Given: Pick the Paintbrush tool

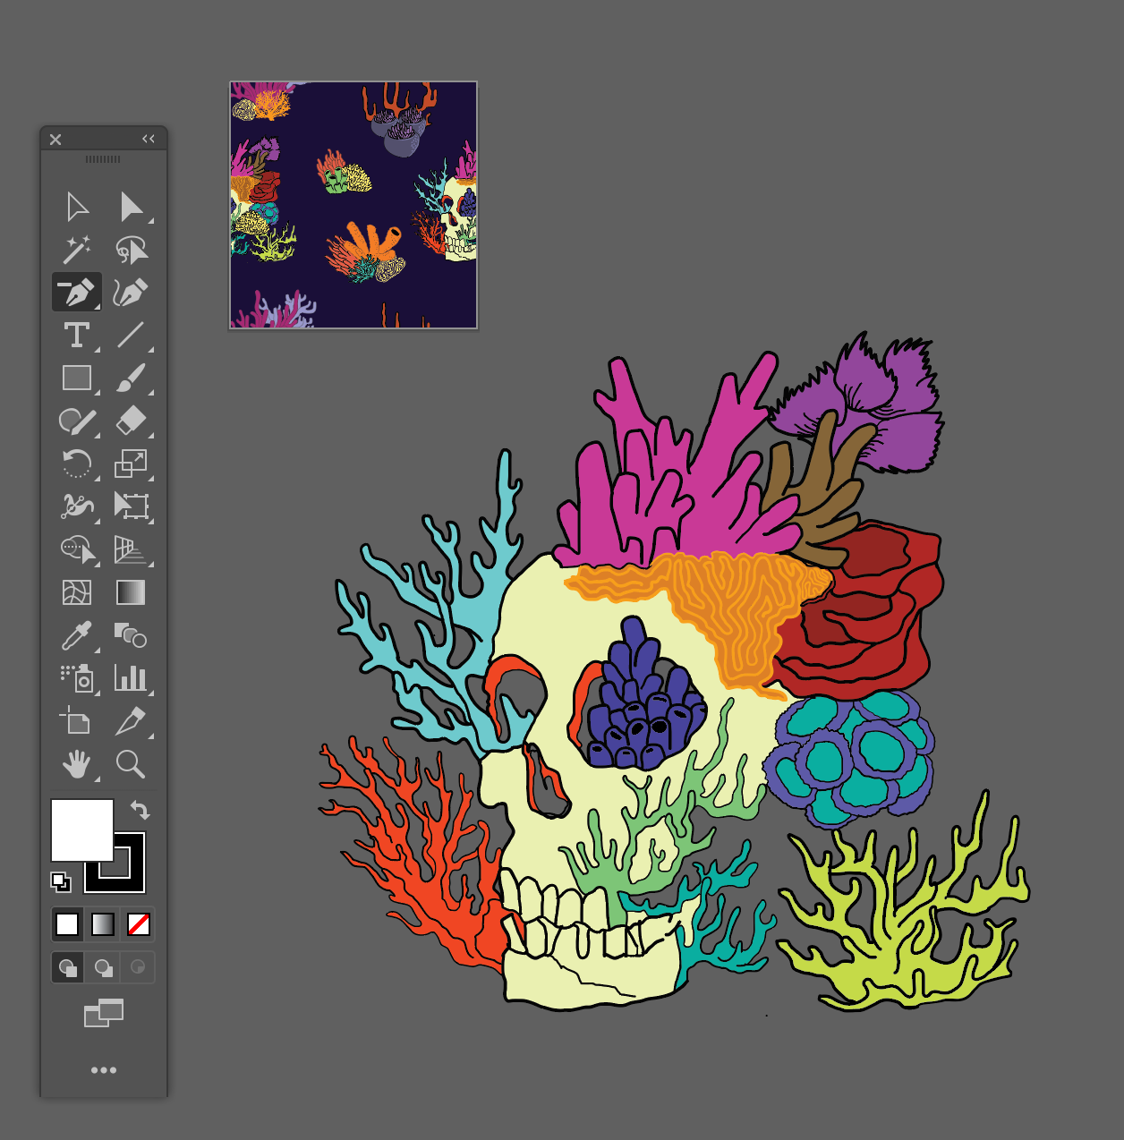Looking at the screenshot, I should click(x=131, y=378).
